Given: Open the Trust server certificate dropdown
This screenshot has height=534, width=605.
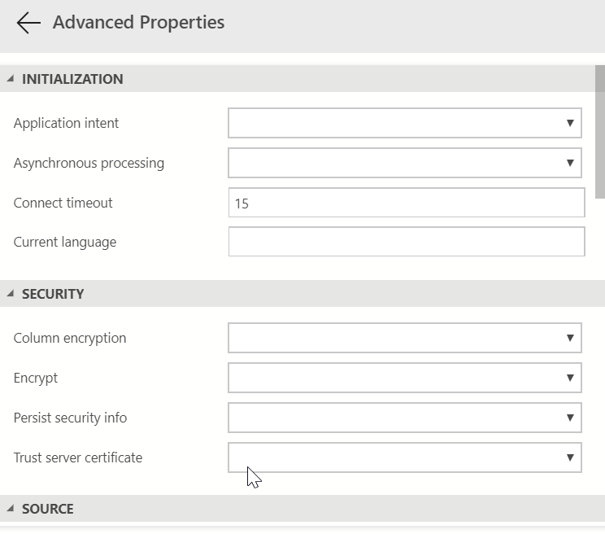Looking at the screenshot, I should coord(405,457).
